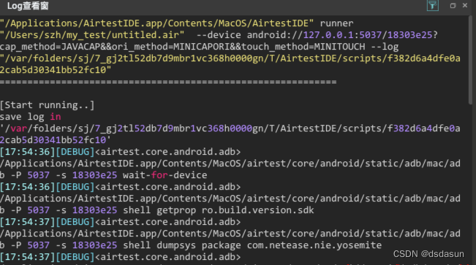Click the 'shell dumpsys package' command text
This screenshot has width=476, height=265.
point(182,245)
